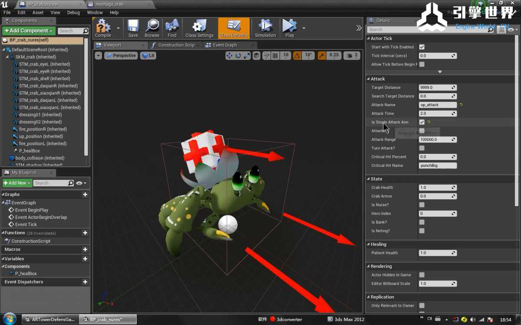
Task: Open the Asset menu
Action: click(x=38, y=13)
